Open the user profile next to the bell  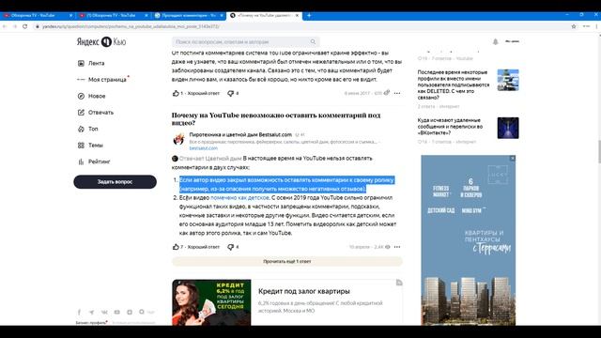[512, 41]
